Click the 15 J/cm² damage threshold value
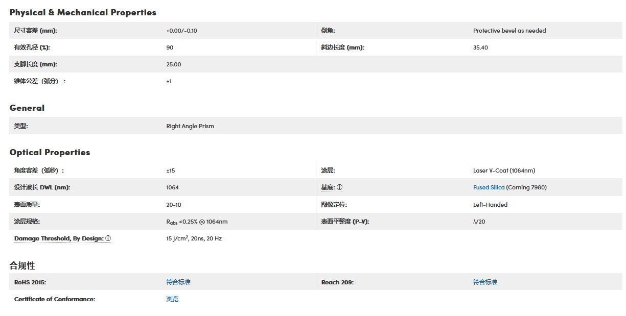Viewport: 626px width, 316px height. tap(194, 238)
